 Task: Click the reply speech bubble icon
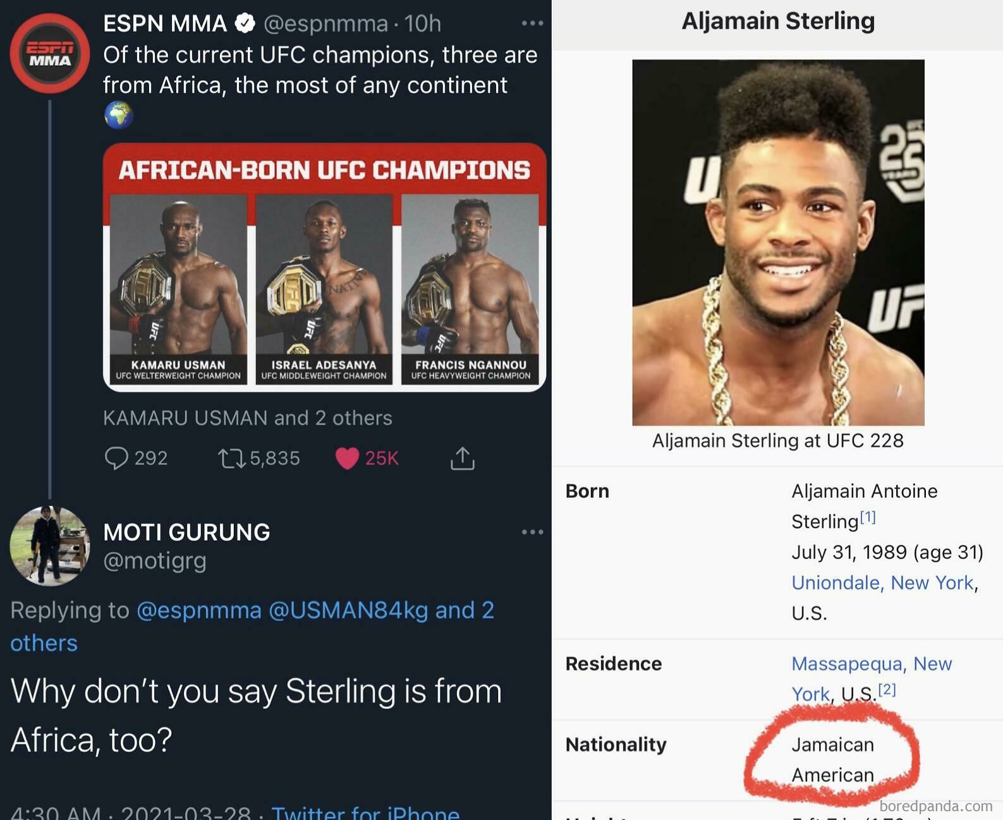click(x=116, y=458)
